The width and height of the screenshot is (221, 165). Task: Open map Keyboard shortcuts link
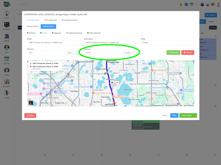tap(159, 106)
